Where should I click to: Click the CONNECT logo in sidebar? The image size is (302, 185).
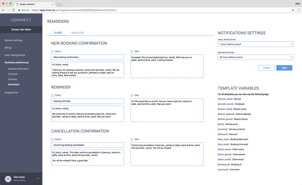(21, 20)
